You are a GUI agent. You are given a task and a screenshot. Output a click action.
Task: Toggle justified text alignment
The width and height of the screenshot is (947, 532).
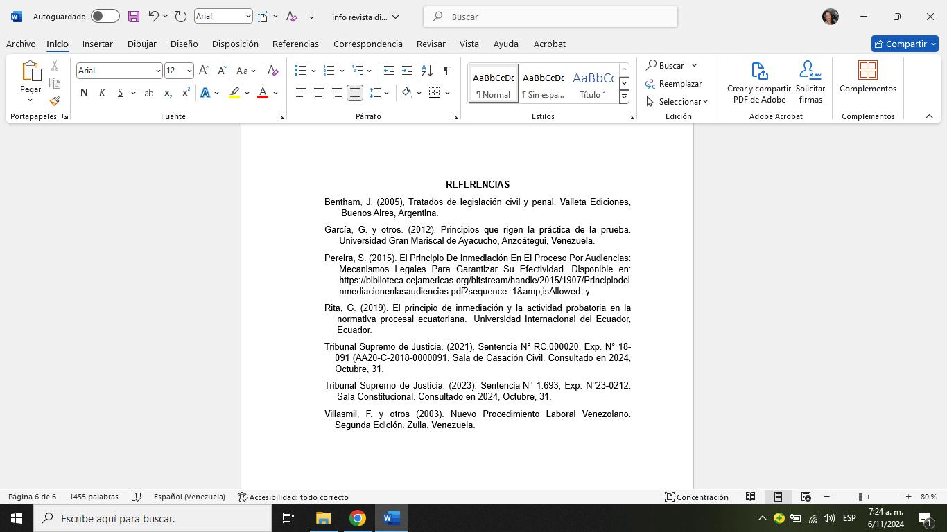pos(355,93)
